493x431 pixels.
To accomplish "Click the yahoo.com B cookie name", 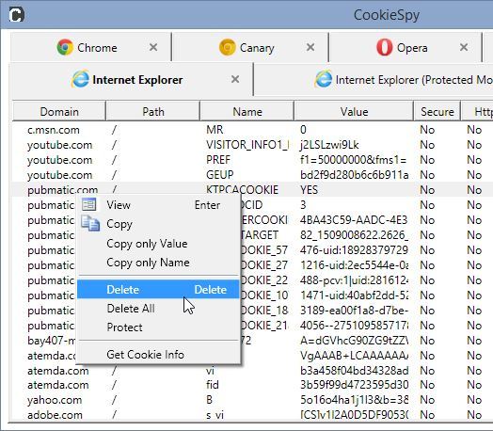I will [210, 400].
